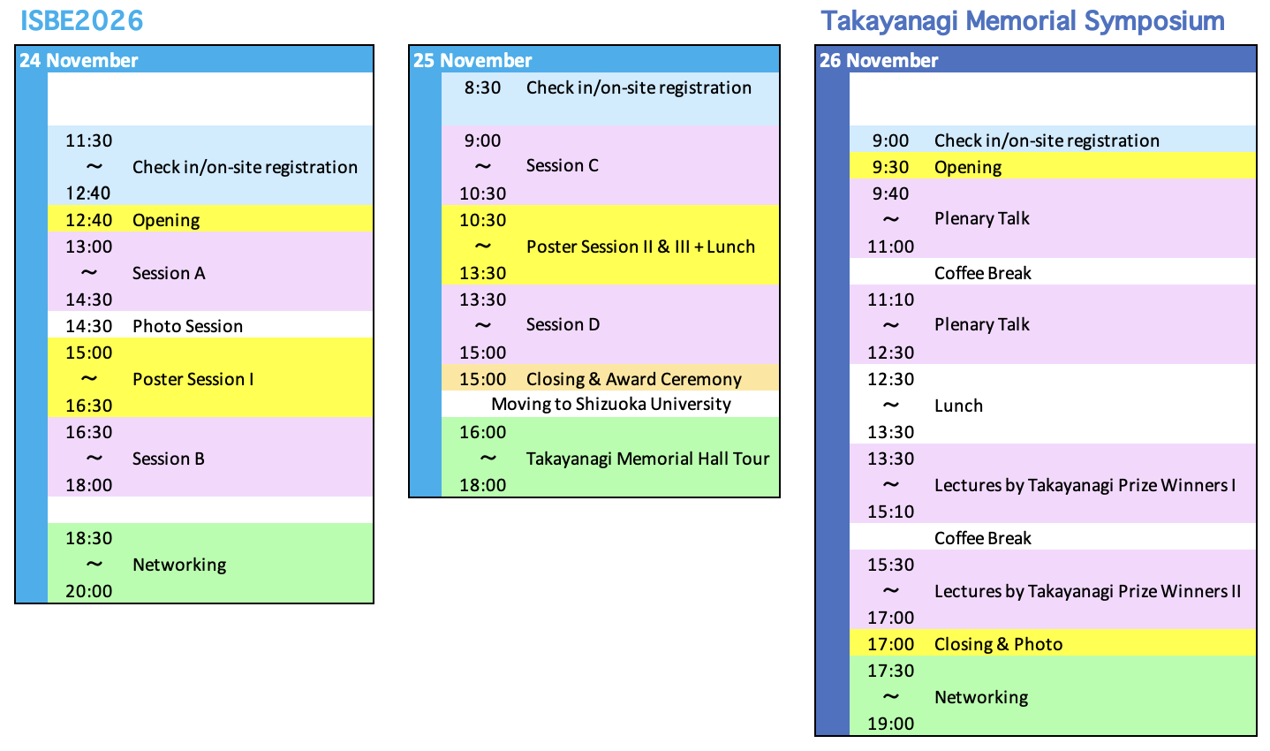This screenshot has height=751, width=1270.
Task: Click the "17:30" time
Action: click(x=891, y=671)
